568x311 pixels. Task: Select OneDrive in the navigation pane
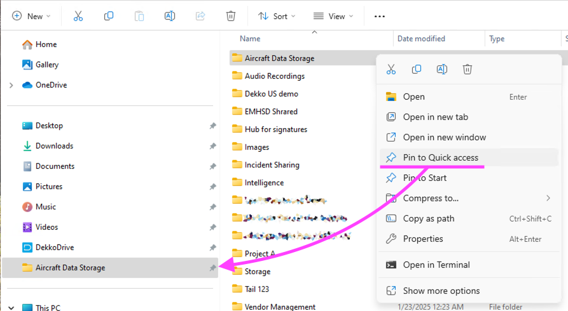[x=44, y=85]
